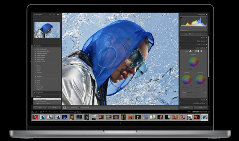
Task: Toggle the HSL / Color panel switch
Action: click(180, 44)
